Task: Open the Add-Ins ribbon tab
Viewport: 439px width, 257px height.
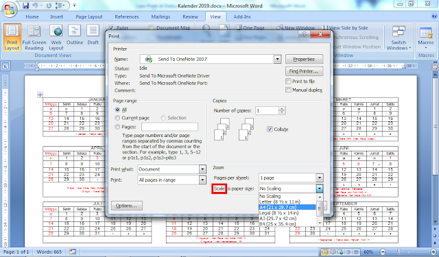Action: tap(242, 16)
